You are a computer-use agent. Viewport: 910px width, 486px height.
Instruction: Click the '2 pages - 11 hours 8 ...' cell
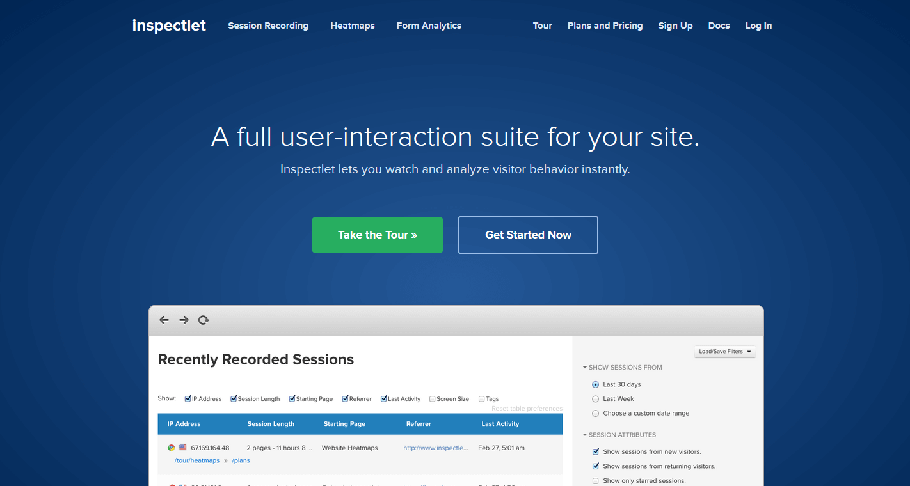(279, 448)
